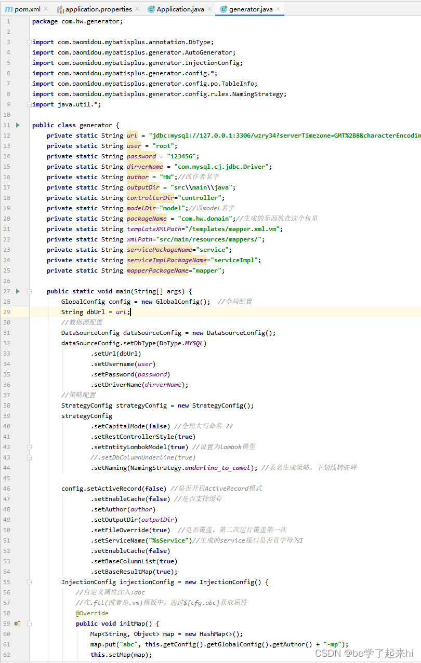Close the Application.java tab
421x663 pixels.
[x=209, y=9]
